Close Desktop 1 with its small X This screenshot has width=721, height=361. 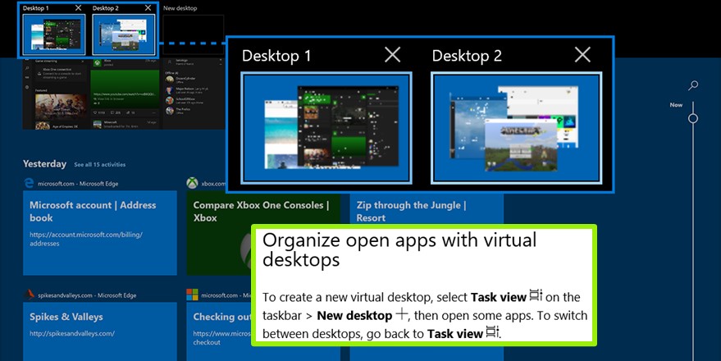78,8
